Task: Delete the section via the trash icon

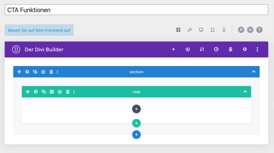Action: tap(51, 72)
